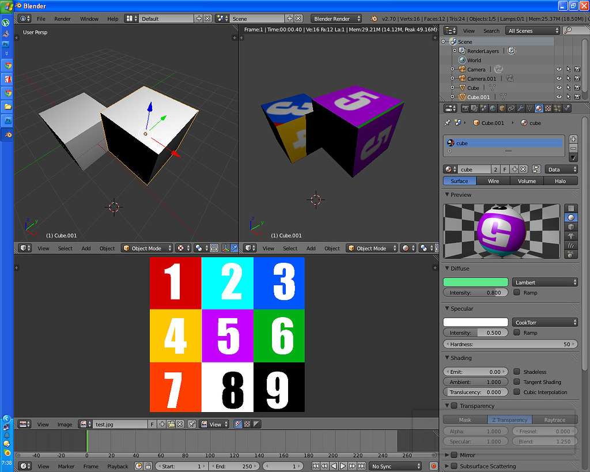Screen dimensions: 590x472
Task: Switch material type to Wire
Action: coord(493,181)
